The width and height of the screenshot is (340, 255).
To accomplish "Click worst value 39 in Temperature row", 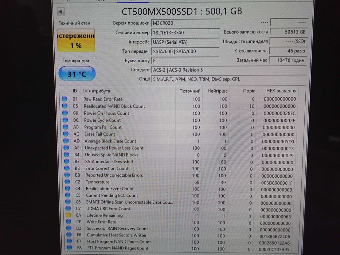I will [x=223, y=183].
